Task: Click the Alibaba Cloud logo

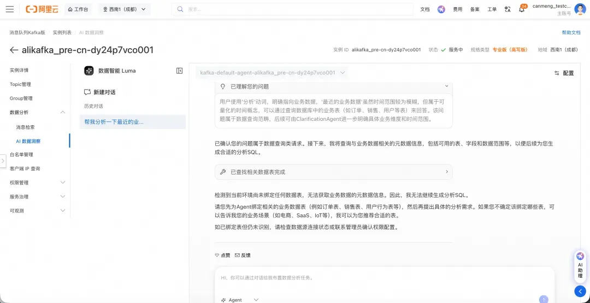Action: (x=42, y=9)
